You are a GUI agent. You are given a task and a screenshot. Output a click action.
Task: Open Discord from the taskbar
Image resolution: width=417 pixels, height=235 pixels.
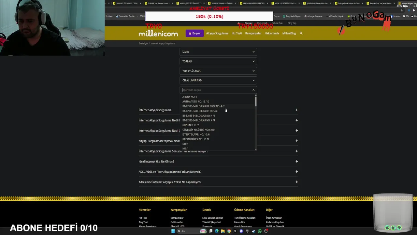pos(241,231)
